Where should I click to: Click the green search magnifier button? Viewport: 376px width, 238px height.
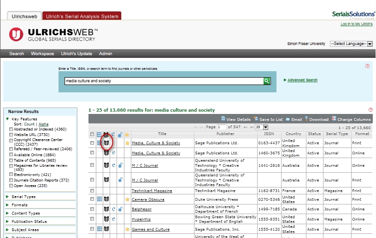267,81
